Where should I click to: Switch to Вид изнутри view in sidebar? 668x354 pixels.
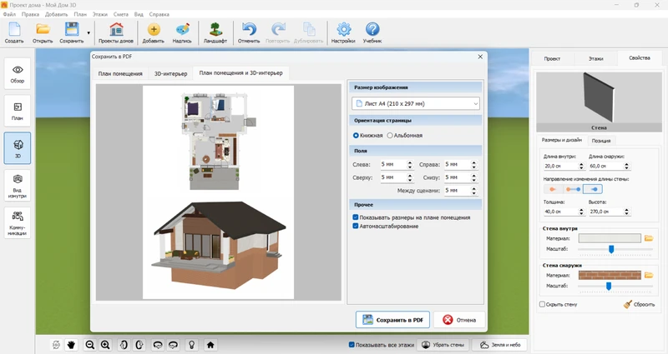point(18,185)
